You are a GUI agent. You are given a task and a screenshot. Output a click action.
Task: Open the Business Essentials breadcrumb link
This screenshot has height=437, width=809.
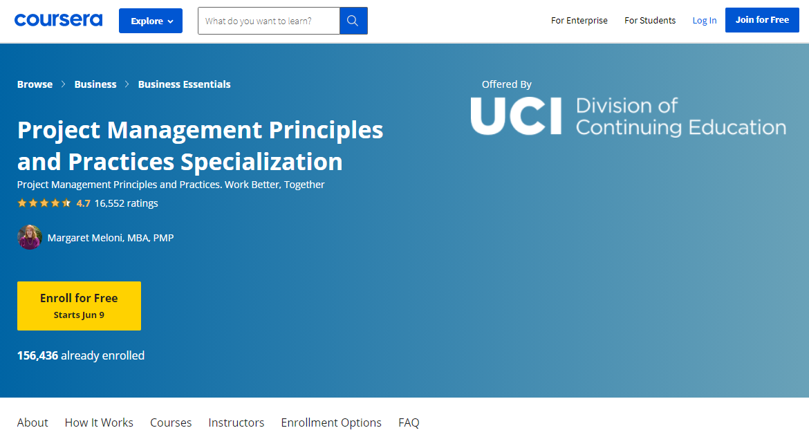pyautogui.click(x=184, y=84)
